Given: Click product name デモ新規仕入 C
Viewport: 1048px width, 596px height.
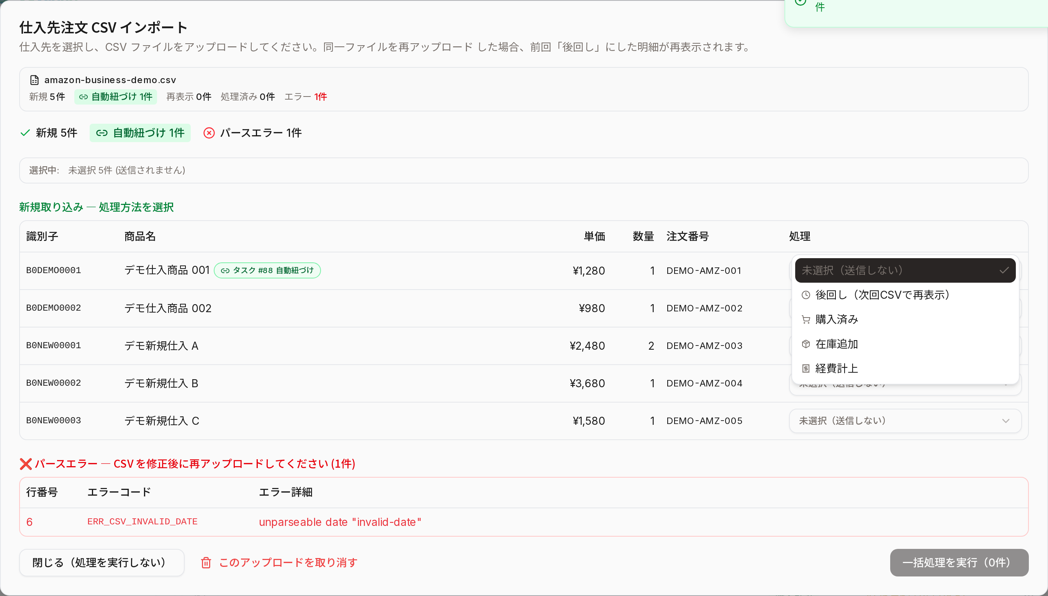Looking at the screenshot, I should coord(162,421).
